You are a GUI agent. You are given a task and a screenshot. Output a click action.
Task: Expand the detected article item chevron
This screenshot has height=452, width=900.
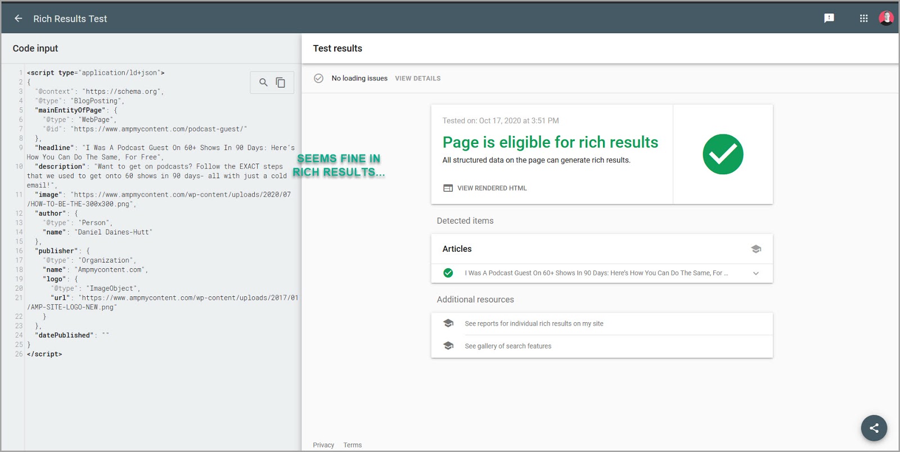pyautogui.click(x=755, y=273)
